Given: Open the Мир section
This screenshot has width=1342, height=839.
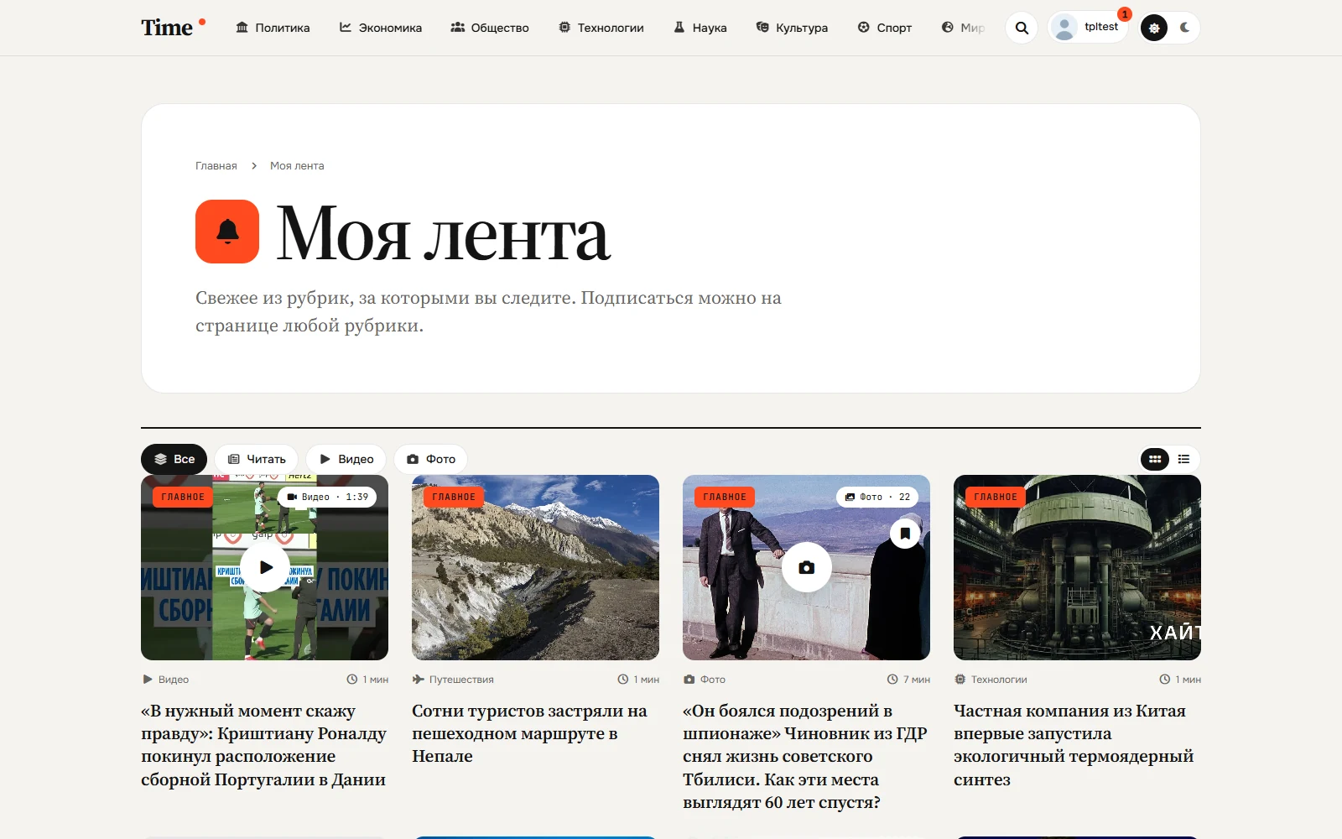Looking at the screenshot, I should (963, 28).
